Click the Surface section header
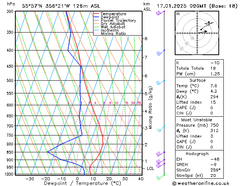Viewport: 241px width, 186px height. pos(197,80)
